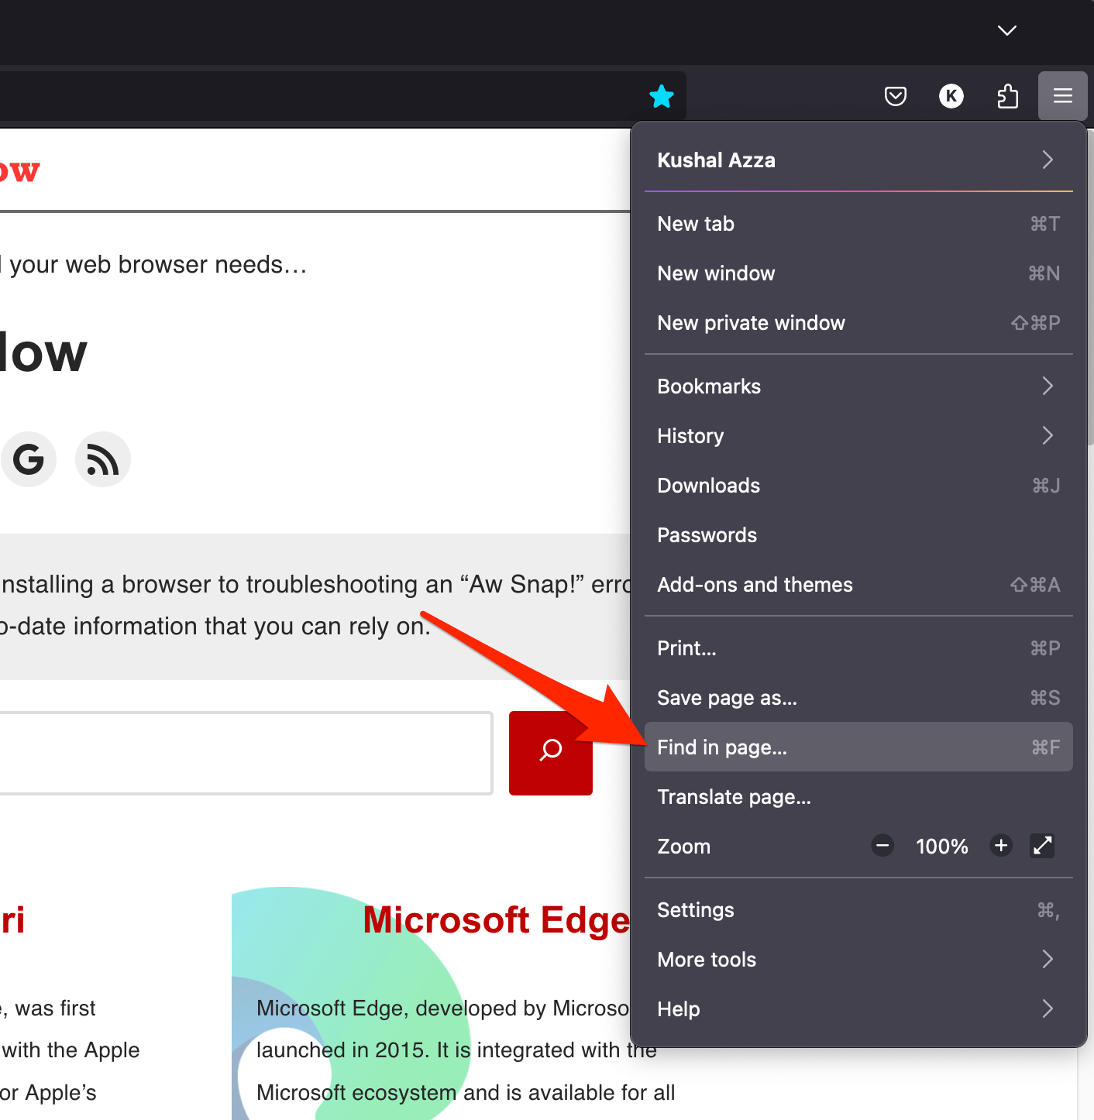Zoom in with the plus icon

click(1001, 845)
